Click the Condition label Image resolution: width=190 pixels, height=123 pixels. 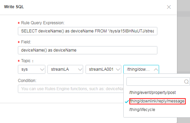tap(27, 81)
